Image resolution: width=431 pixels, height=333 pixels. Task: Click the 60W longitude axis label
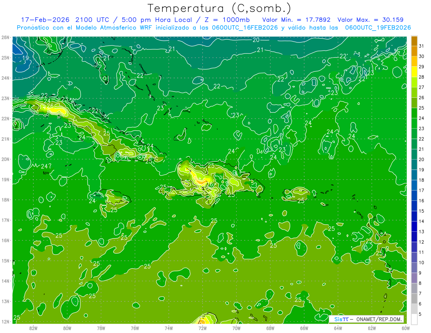[406, 328]
